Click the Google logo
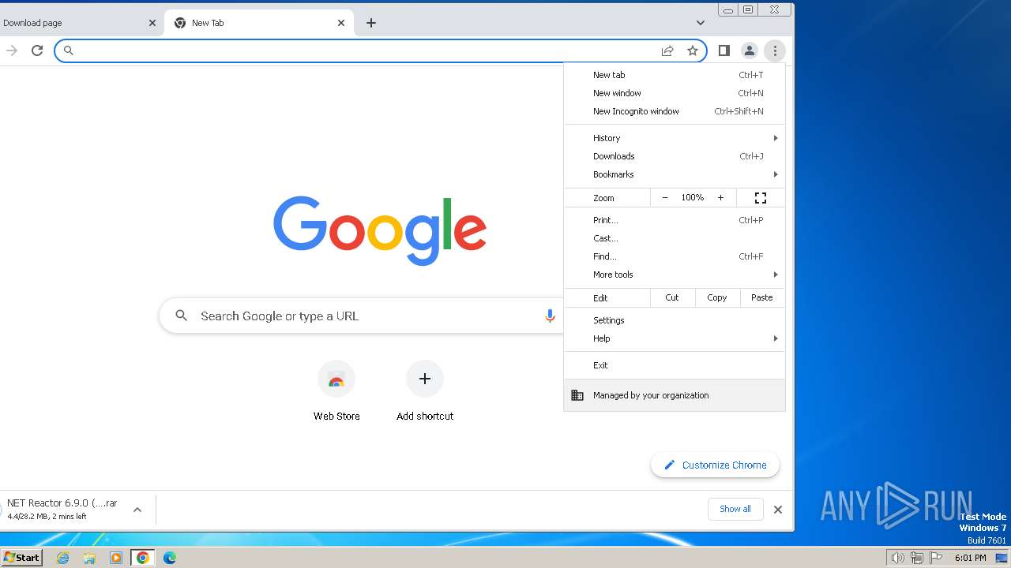The image size is (1011, 568). coord(380,230)
